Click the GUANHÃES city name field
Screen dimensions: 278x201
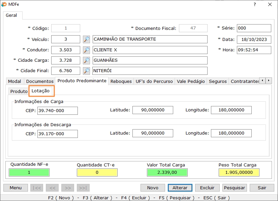(150, 60)
